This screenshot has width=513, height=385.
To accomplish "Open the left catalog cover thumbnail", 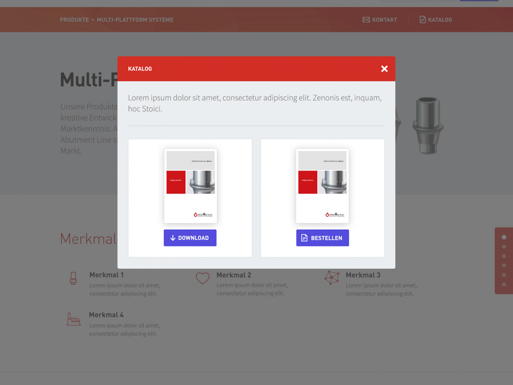I will 190,186.
